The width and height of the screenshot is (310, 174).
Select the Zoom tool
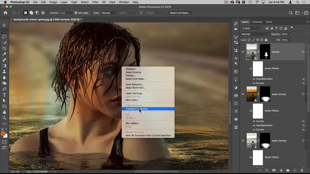pyautogui.click(x=4, y=118)
